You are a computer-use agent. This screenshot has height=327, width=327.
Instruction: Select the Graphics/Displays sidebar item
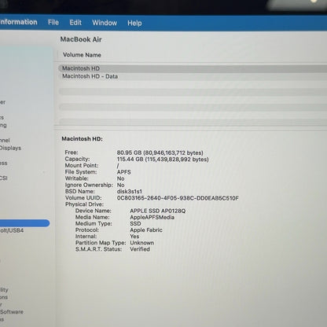[x=10, y=148]
